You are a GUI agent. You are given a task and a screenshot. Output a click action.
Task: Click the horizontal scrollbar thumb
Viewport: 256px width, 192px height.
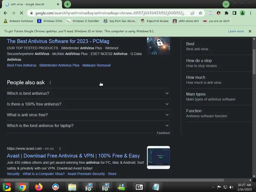point(114,180)
